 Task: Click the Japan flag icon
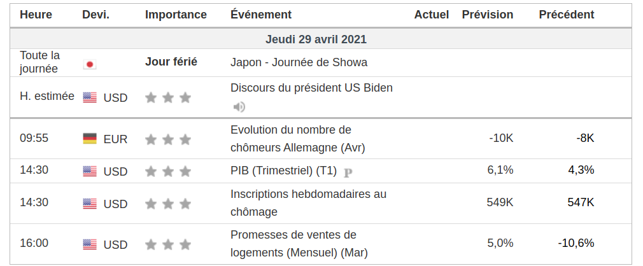point(90,64)
